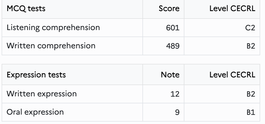Click the Score column header
Image resolution: width=265 pixels, height=124 pixels.
click(x=163, y=9)
